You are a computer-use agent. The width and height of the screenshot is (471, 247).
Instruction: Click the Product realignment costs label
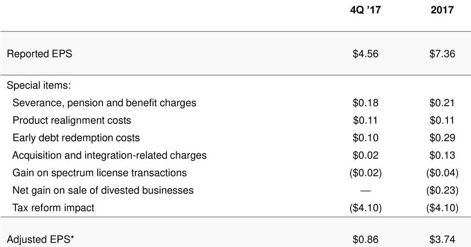click(72, 120)
